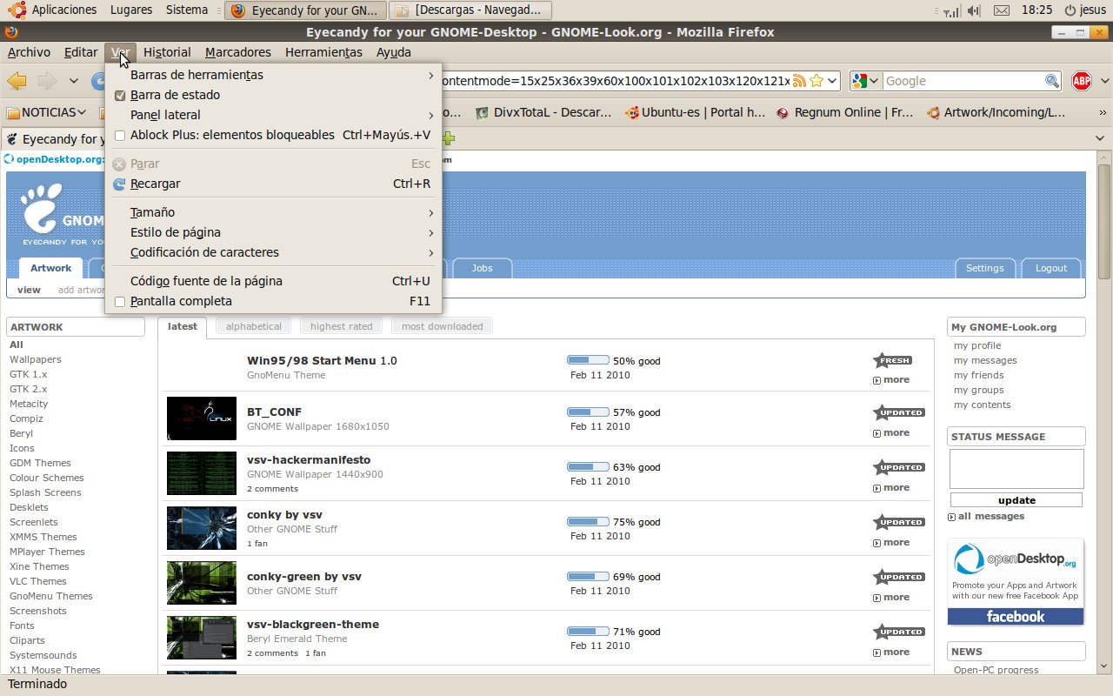
Task: Click the Ubuntu-es bookmark favicon
Action: coord(632,112)
